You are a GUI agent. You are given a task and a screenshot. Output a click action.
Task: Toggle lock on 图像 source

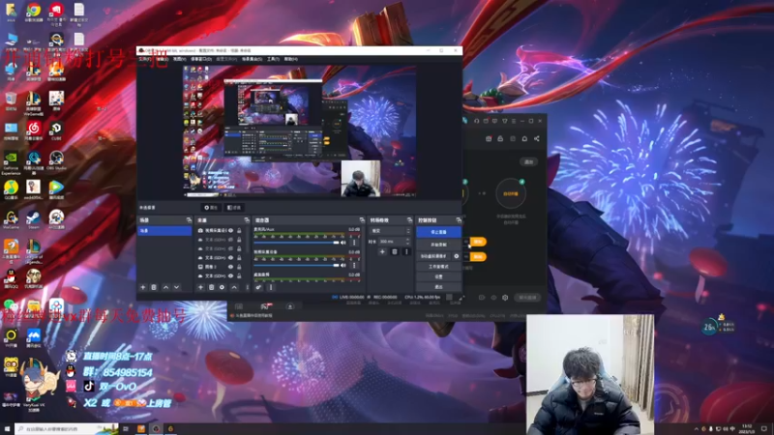click(239, 267)
